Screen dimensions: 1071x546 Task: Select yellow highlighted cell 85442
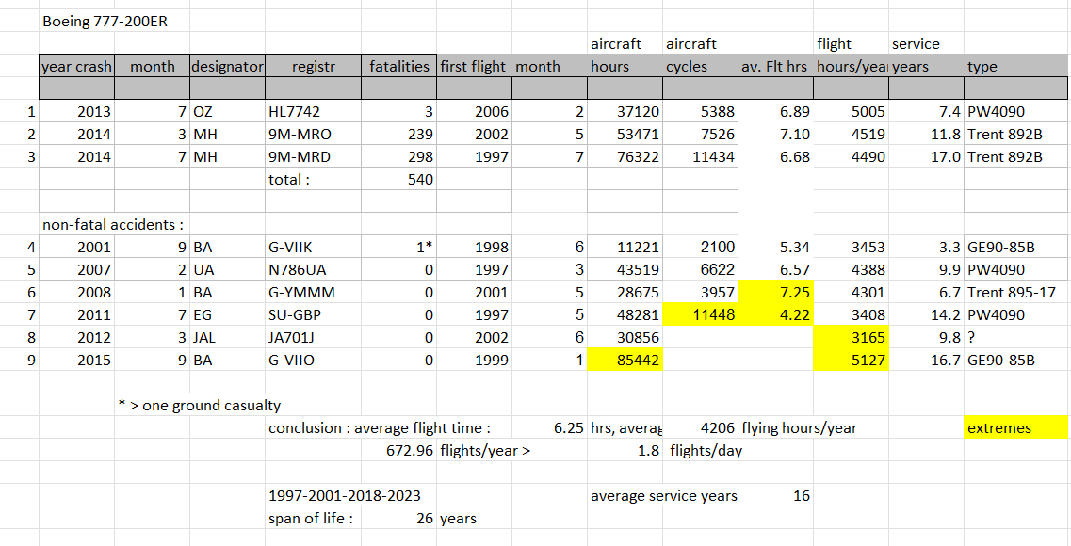tap(625, 359)
